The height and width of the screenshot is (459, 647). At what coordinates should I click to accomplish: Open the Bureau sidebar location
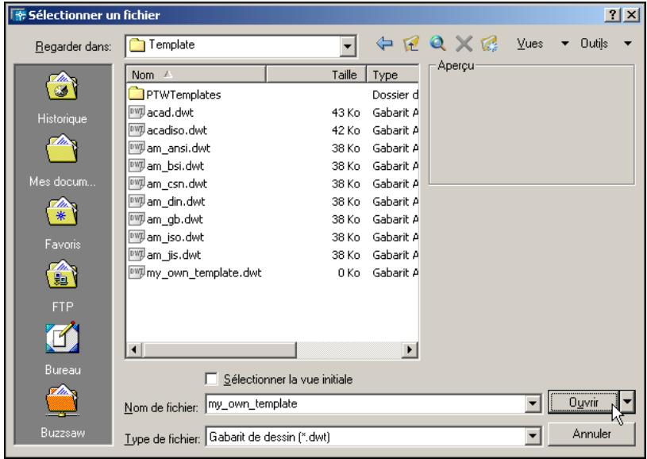coord(62,349)
